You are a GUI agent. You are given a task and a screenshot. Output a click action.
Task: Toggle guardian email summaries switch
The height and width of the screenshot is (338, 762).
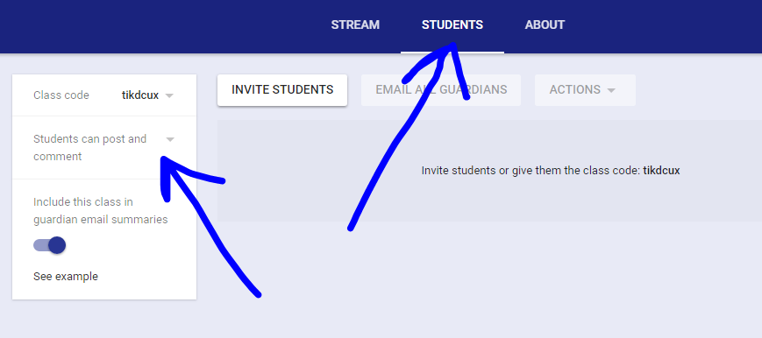(x=50, y=245)
